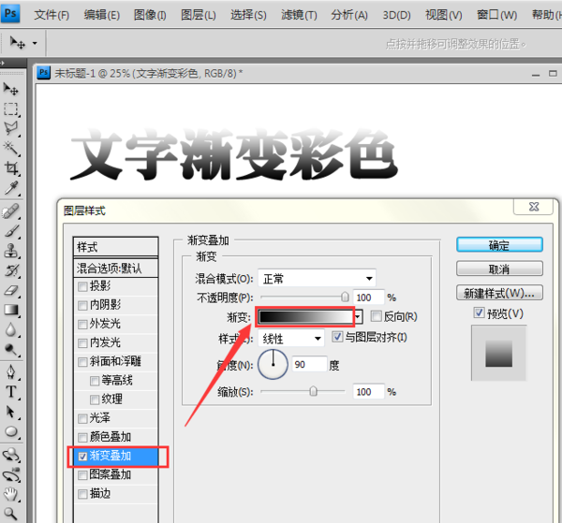The image size is (562, 523).
Task: Select the History Brush tool
Action: (x=10, y=270)
